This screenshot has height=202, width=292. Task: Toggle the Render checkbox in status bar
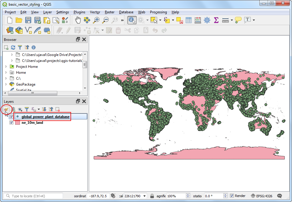click(x=232, y=196)
